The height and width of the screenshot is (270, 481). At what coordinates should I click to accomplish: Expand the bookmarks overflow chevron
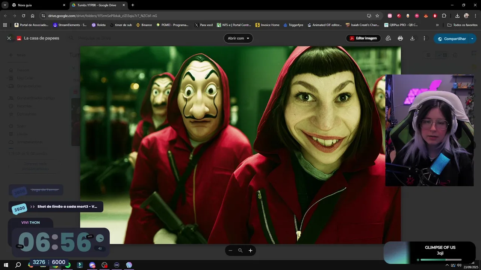coord(437,25)
